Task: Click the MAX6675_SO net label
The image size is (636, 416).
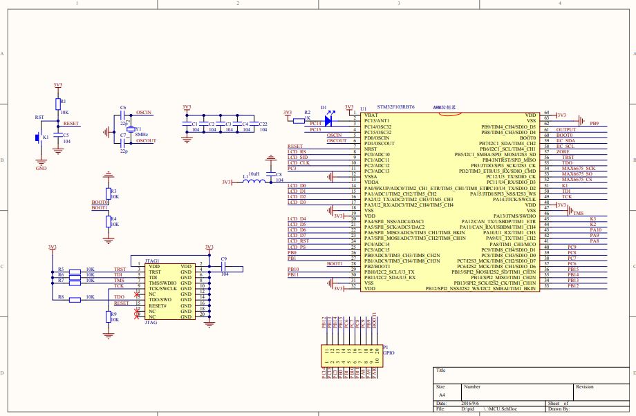Action: point(577,174)
